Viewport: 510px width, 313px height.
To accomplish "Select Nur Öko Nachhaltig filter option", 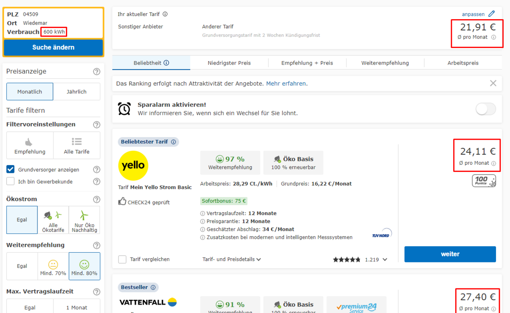I will coord(85,220).
